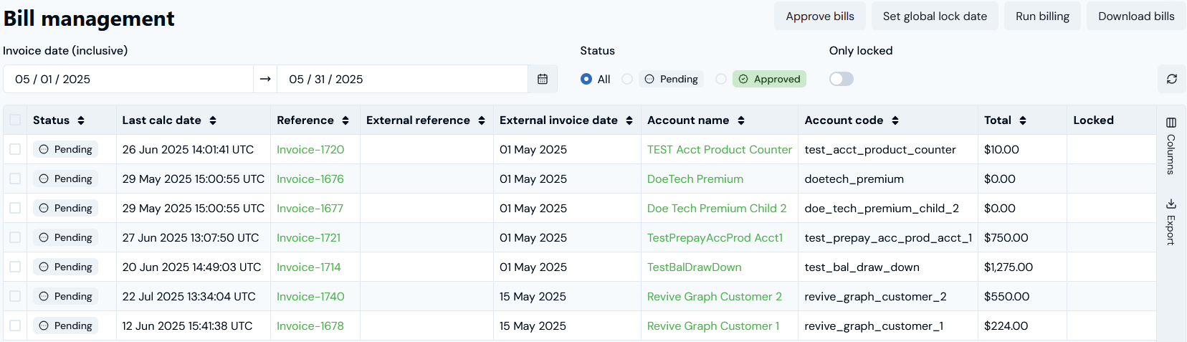The height and width of the screenshot is (342, 1187).
Task: Click the refresh icon button
Action: point(1171,79)
